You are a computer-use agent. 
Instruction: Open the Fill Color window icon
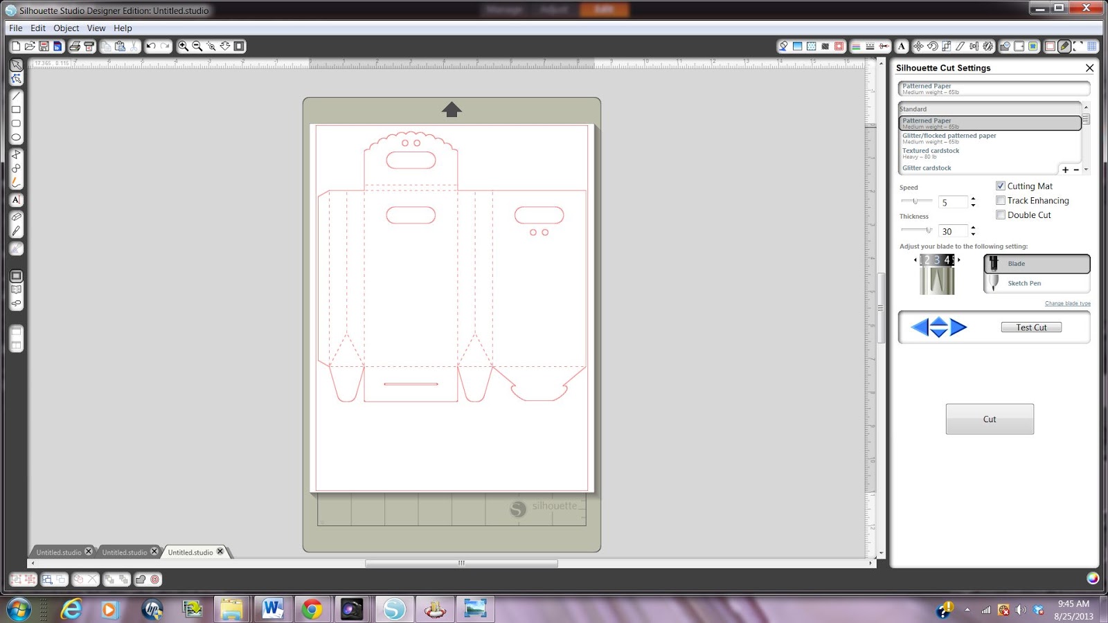(783, 46)
